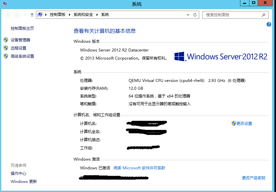This screenshot has width=276, height=192.
Task: Click the shield icon beside 远程设置
Action: point(6,48)
